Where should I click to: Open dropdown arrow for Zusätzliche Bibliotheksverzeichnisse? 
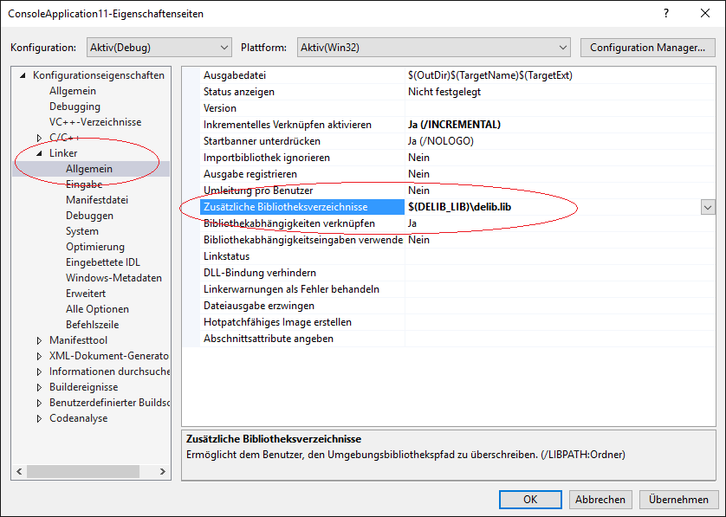coord(708,207)
